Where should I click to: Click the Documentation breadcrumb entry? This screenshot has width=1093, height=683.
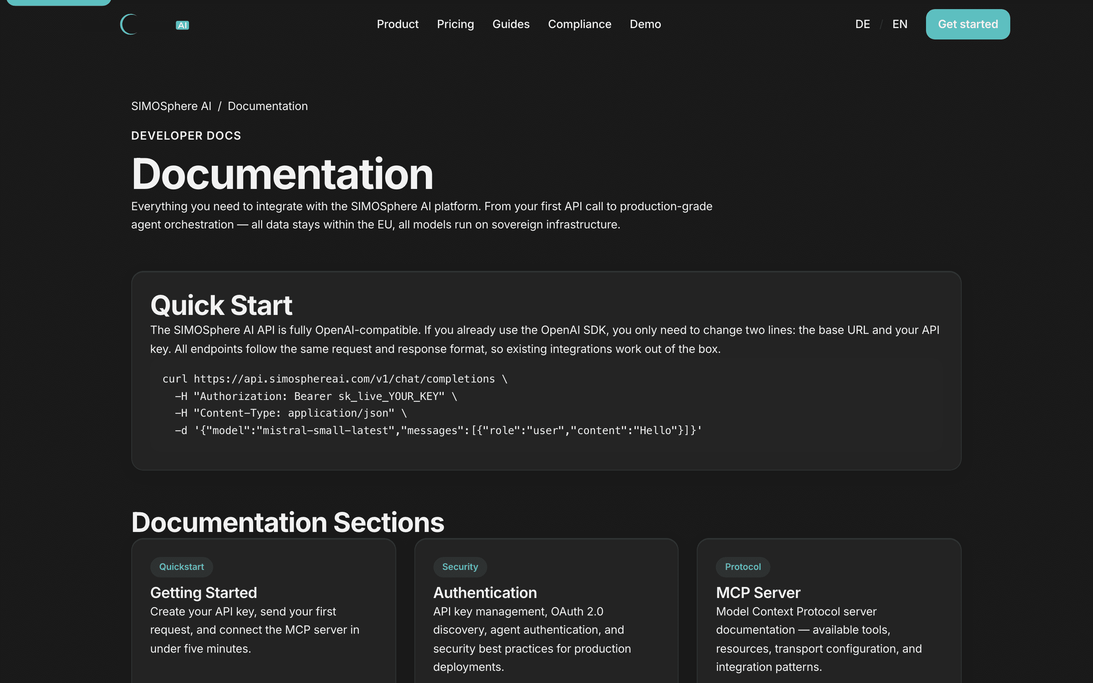(268, 106)
